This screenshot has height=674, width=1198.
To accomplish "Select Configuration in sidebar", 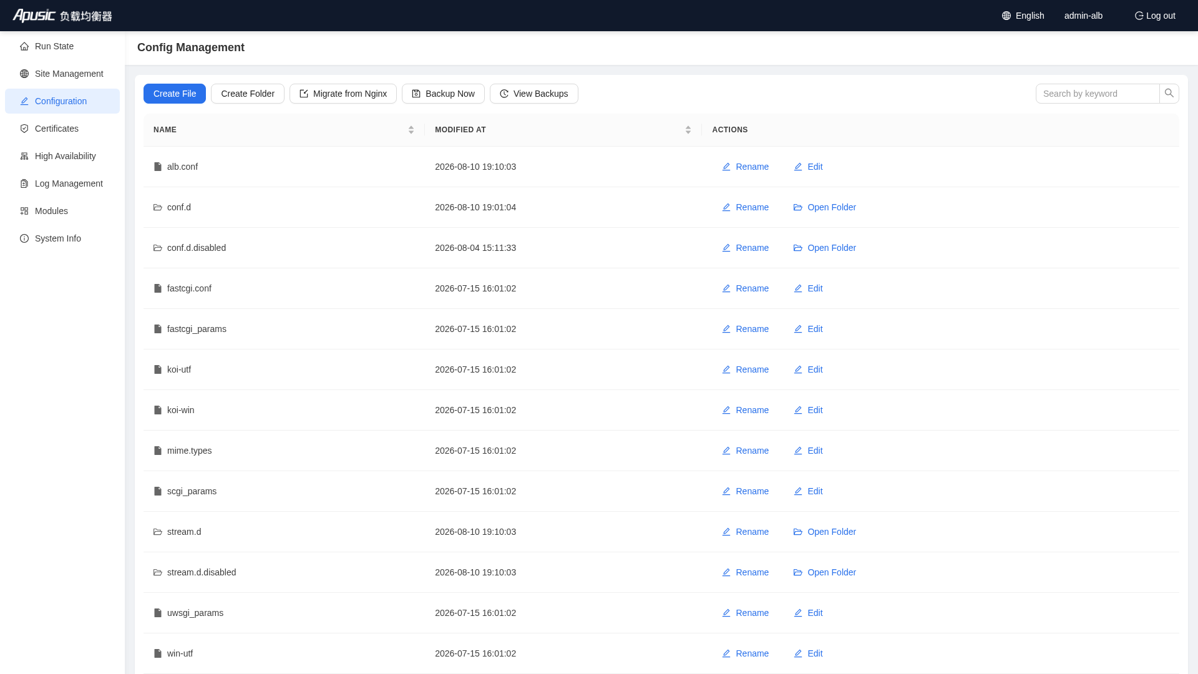I will pos(62,101).
